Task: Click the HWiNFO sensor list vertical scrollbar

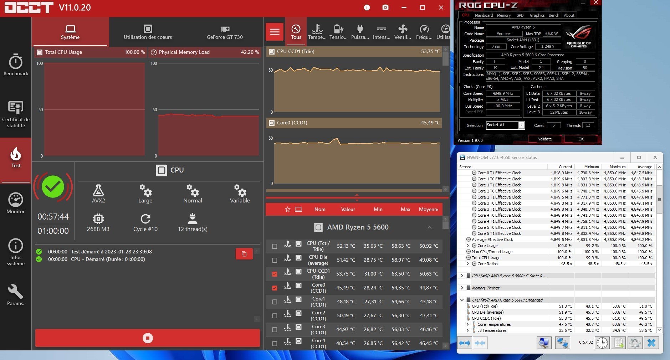Action: [659, 200]
